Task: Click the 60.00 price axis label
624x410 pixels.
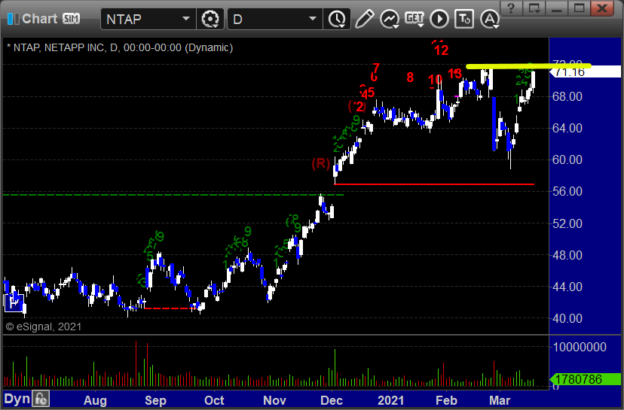Action: pyautogui.click(x=567, y=159)
